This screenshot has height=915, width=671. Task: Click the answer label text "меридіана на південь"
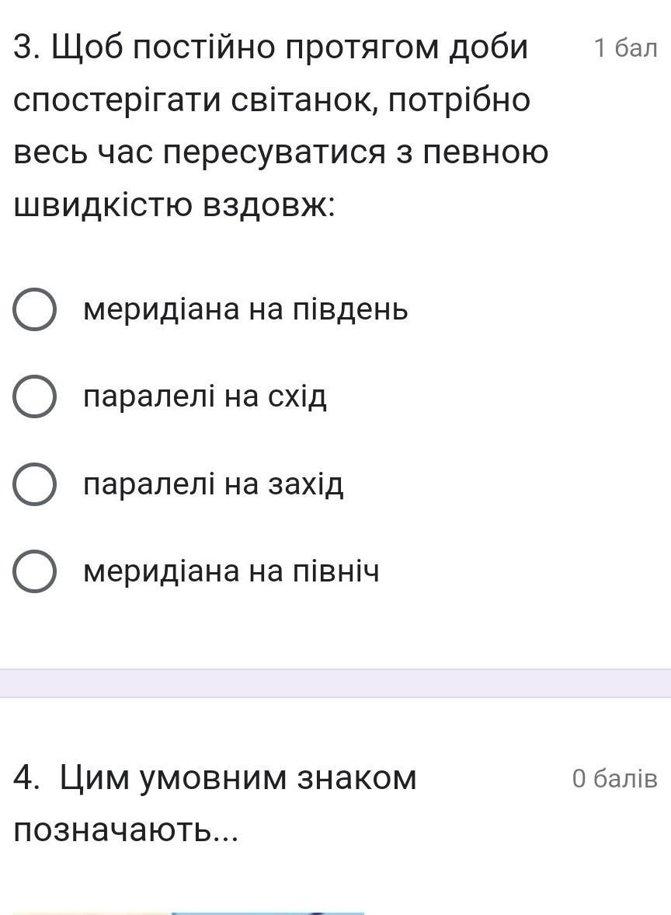point(245,309)
